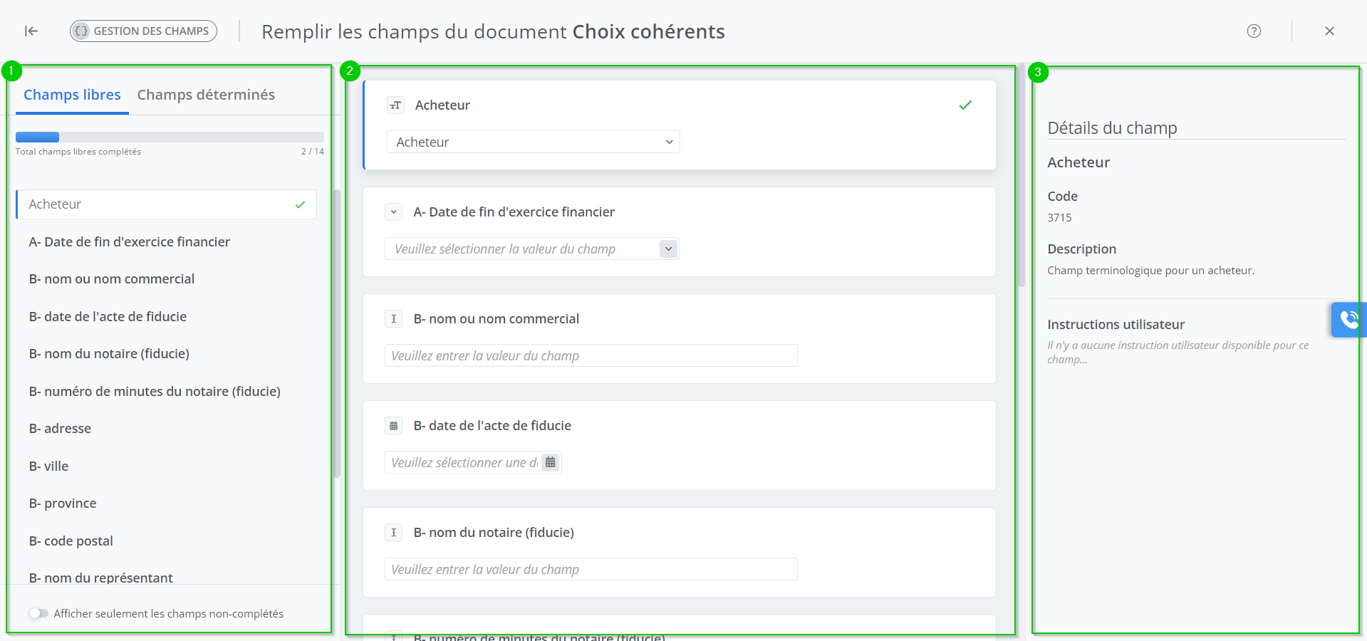Click calendar icon in date de l'acte field
The image size is (1367, 641).
pos(550,462)
